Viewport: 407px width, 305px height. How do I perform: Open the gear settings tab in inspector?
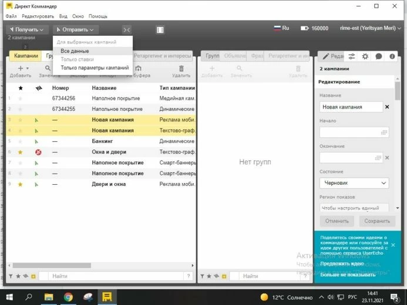[x=365, y=56]
